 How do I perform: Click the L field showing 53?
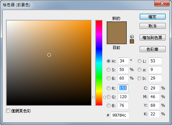pyautogui.click(x=155, y=61)
